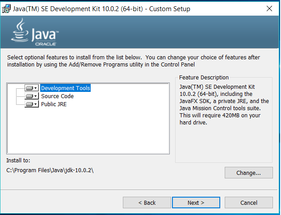Click the drive icon beside Source Code
Viewport: 281px width, 215px height.
point(29,96)
